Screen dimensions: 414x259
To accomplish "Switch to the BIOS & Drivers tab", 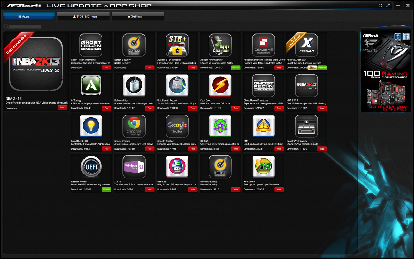I will pyautogui.click(x=83, y=16).
